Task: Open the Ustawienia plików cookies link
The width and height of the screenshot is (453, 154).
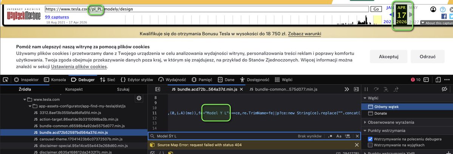Action: (79, 66)
